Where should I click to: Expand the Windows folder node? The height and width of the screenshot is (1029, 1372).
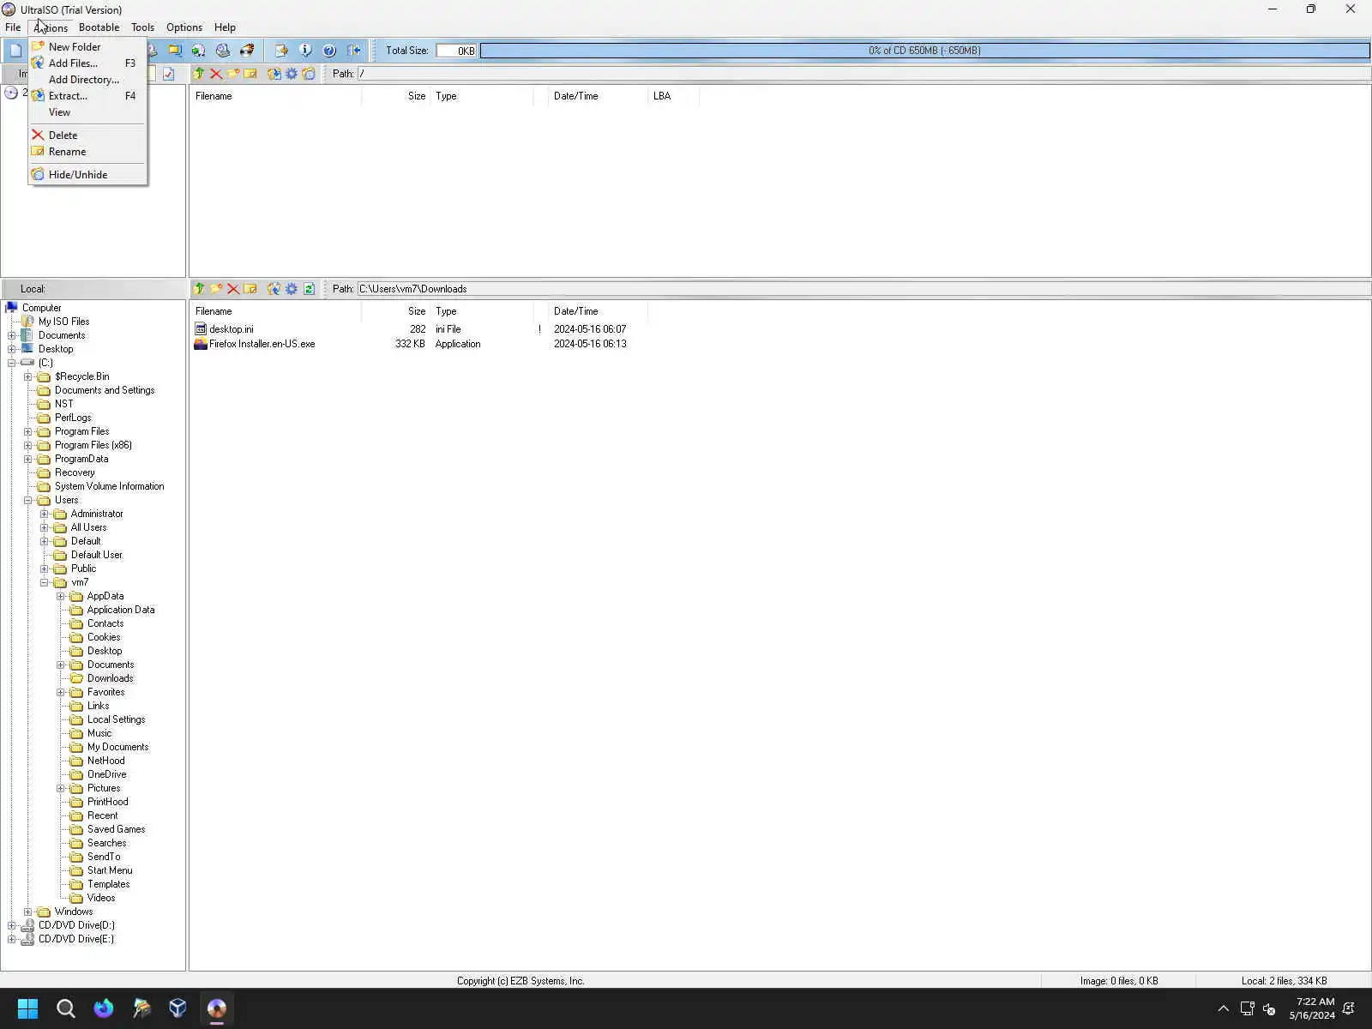(x=28, y=912)
